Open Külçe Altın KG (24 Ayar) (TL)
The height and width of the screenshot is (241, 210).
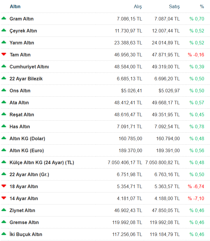tap(42, 162)
